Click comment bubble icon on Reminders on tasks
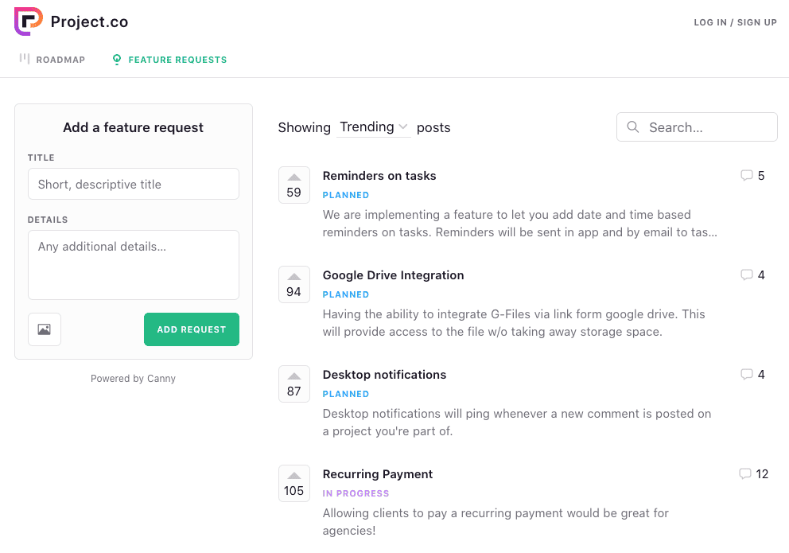This screenshot has height=553, width=789. click(746, 176)
